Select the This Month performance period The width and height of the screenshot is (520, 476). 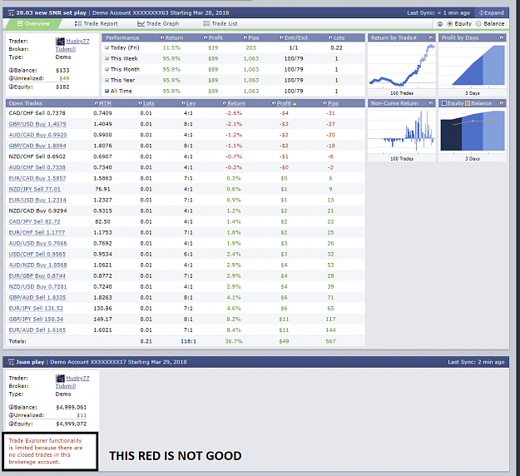point(122,69)
